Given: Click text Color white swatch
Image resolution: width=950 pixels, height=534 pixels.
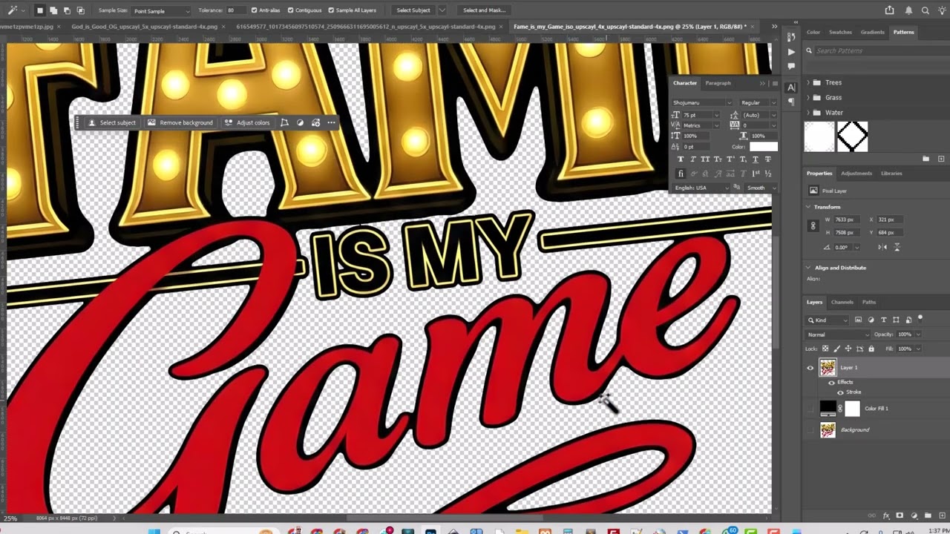Looking at the screenshot, I should [x=764, y=147].
